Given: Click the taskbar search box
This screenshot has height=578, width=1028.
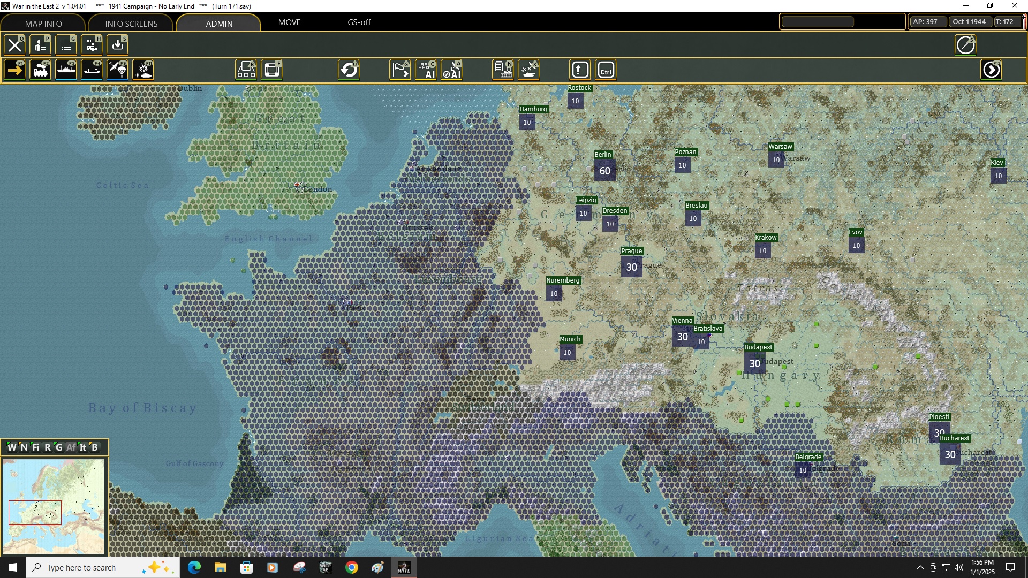Looking at the screenshot, I should (103, 567).
